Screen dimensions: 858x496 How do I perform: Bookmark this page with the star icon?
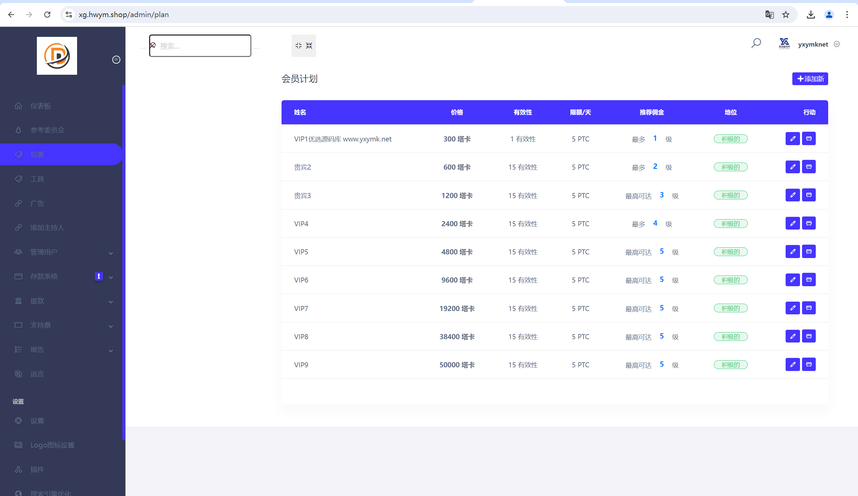coord(786,15)
